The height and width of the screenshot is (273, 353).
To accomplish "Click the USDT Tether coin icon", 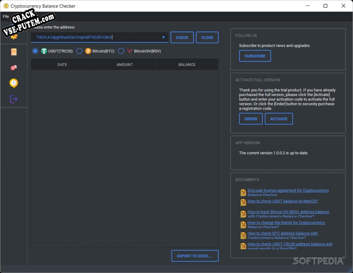I will tap(44, 51).
